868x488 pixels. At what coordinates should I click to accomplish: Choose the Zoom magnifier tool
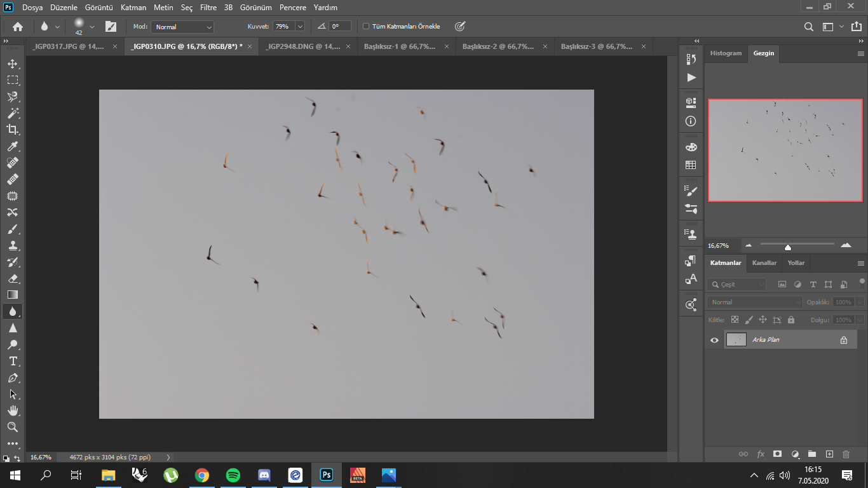(x=12, y=427)
